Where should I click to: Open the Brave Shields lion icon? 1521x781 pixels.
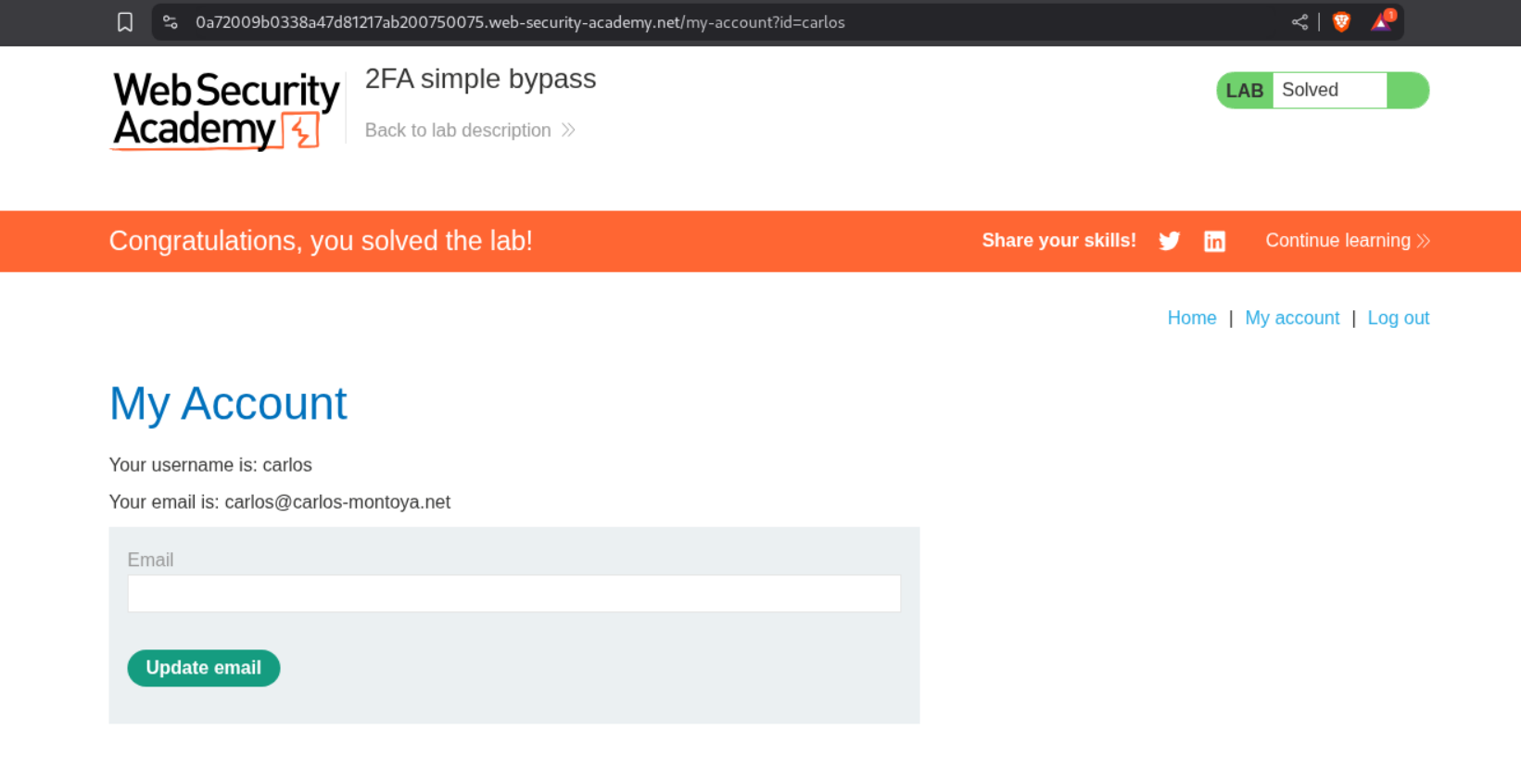1341,22
